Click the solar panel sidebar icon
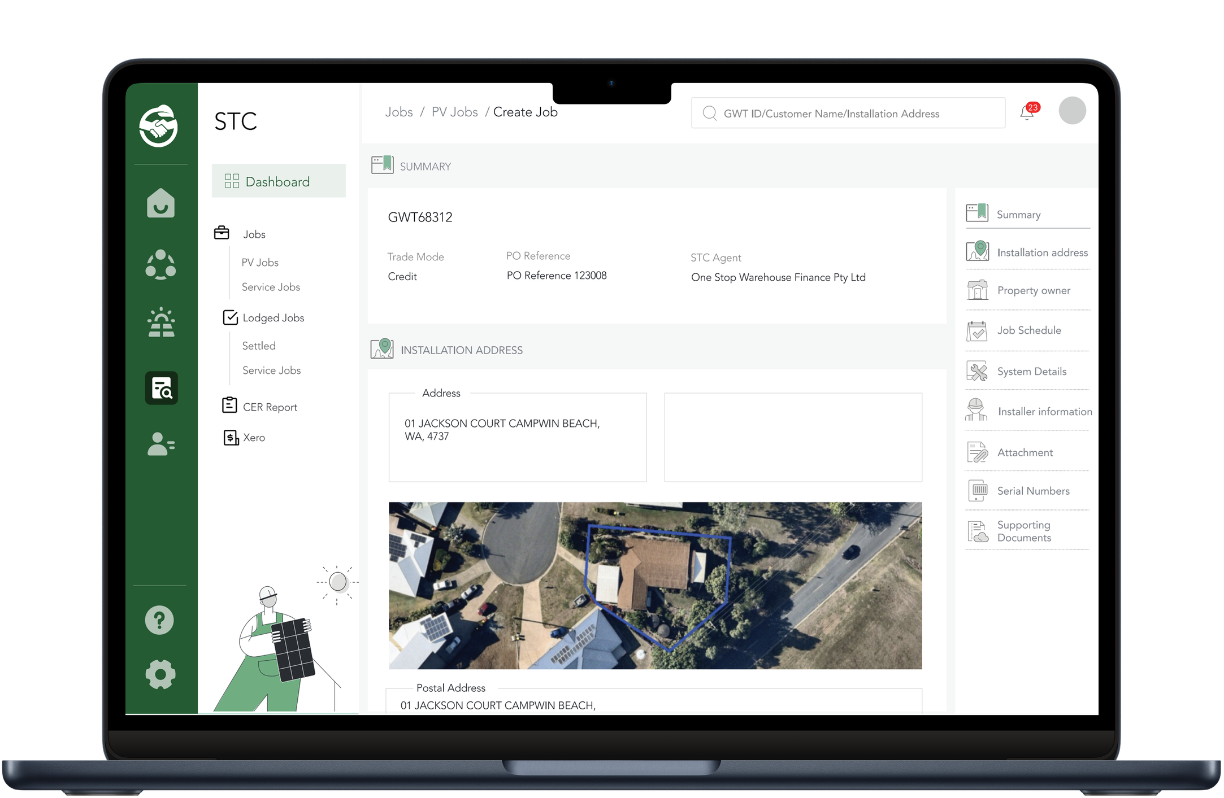Viewport: 1224px width, 798px height. click(161, 323)
